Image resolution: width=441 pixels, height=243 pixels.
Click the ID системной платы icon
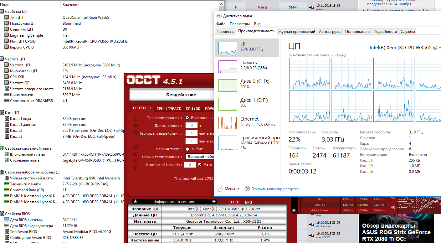(7, 154)
